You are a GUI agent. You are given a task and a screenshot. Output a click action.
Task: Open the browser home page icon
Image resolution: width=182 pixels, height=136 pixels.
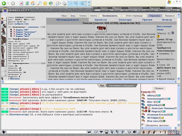pyautogui.click(x=33, y=3)
